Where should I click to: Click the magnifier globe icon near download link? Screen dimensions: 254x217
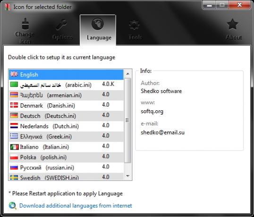pos(13,206)
